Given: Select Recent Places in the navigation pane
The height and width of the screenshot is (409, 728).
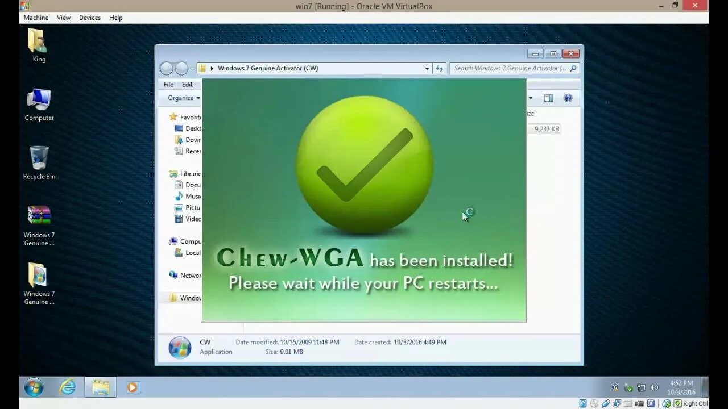Looking at the screenshot, I should click(x=188, y=151).
